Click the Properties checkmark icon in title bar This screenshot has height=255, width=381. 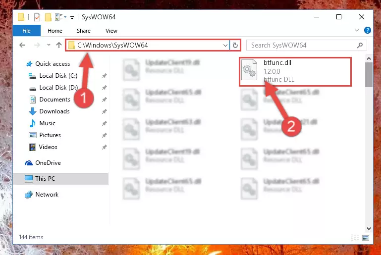pyautogui.click(x=37, y=17)
